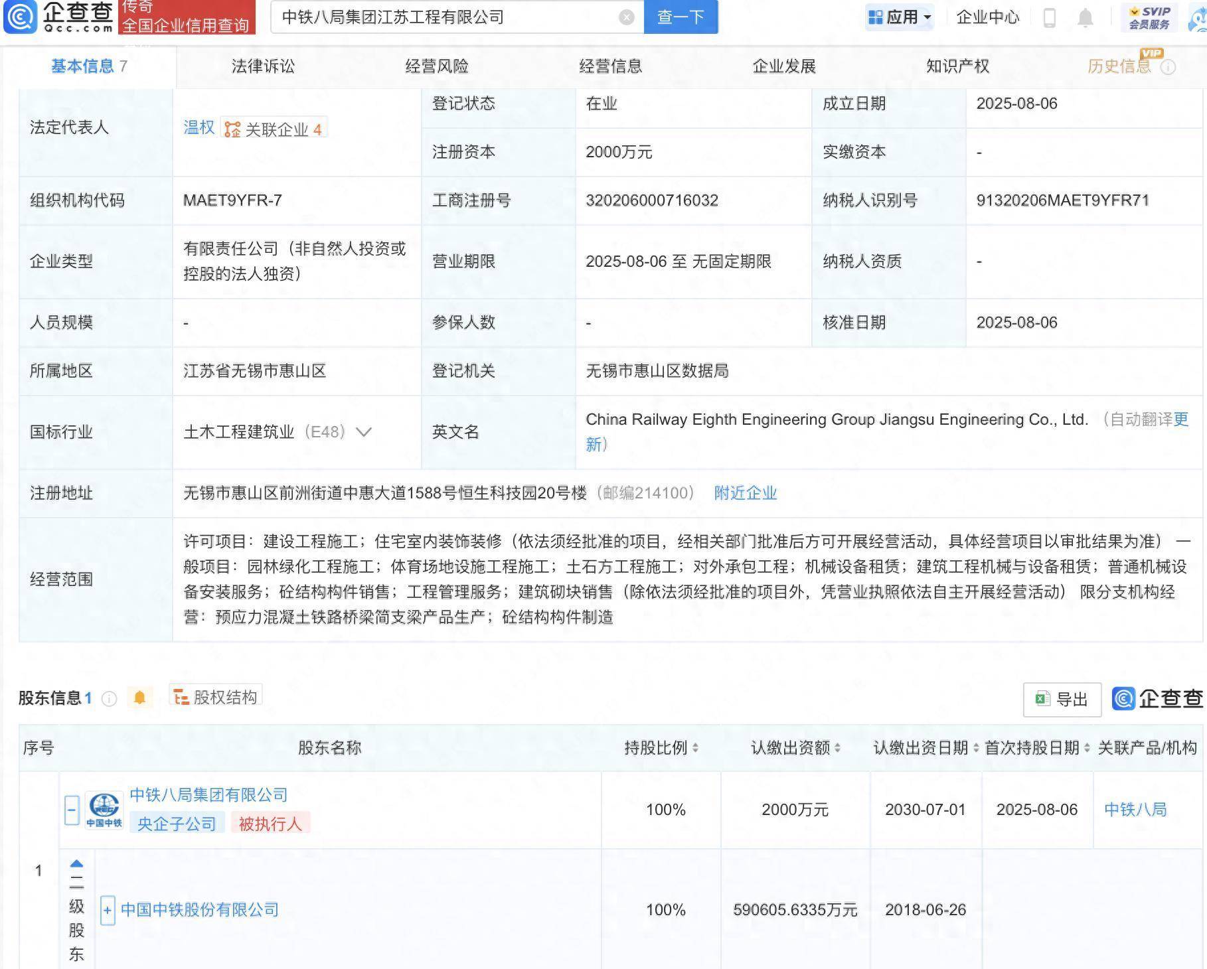
Task: Click the Excel icon on the 导出 button
Action: pyautogui.click(x=1041, y=699)
